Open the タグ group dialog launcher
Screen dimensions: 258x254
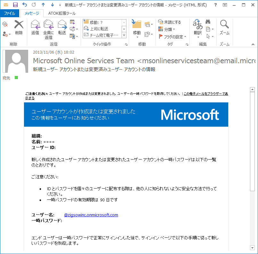point(187,44)
